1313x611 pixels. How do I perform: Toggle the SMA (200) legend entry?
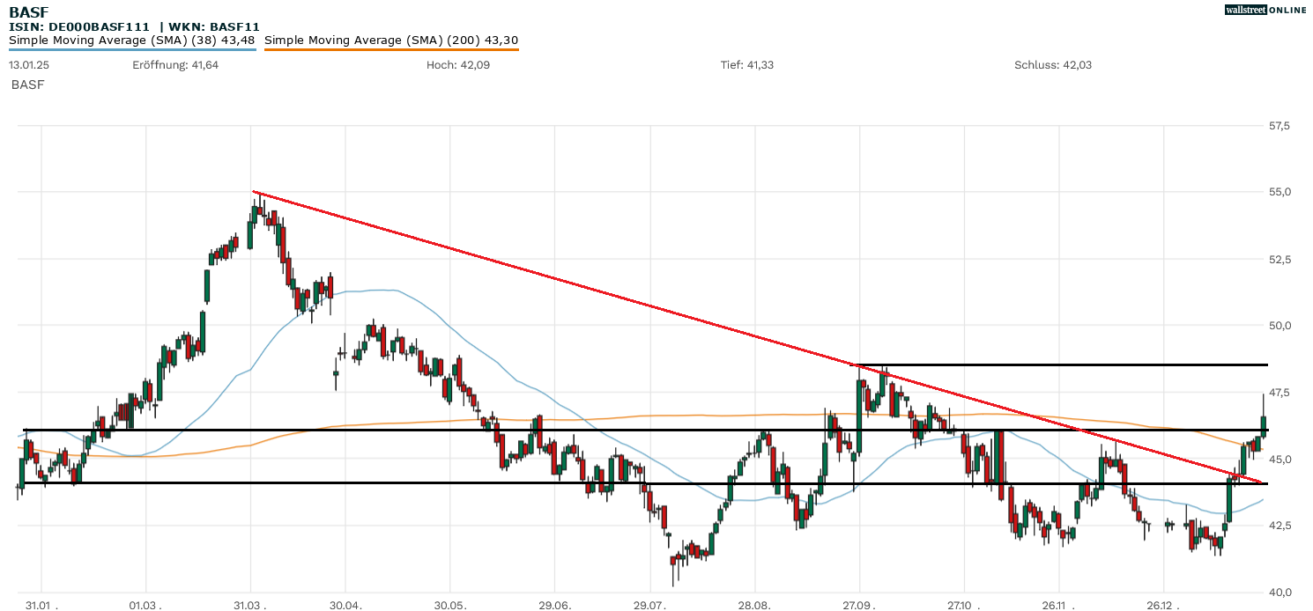tap(391, 40)
